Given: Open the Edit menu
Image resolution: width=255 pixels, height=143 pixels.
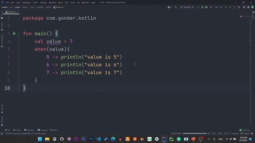Looking at the screenshot, I should 12,3.
